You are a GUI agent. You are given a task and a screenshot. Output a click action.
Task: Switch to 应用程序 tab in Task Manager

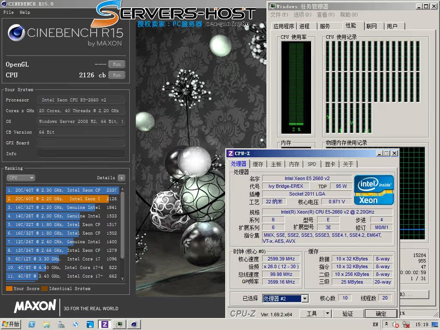coord(284,26)
